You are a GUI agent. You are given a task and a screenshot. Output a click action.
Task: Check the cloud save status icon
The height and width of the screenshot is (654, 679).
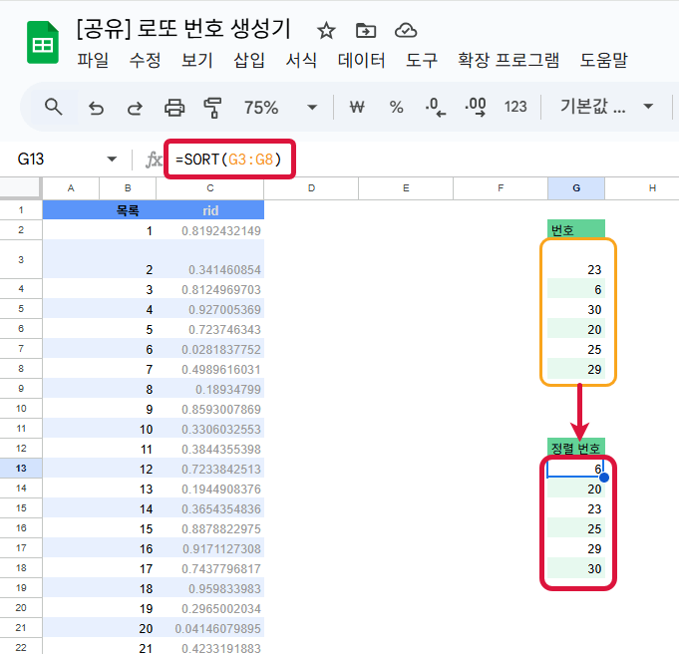pyautogui.click(x=406, y=30)
